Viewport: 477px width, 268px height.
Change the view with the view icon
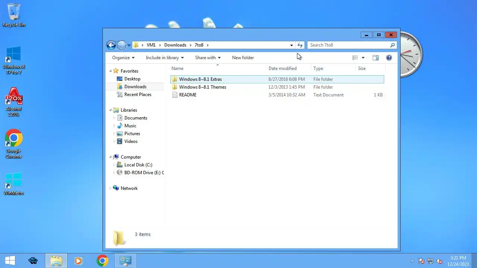click(x=355, y=58)
